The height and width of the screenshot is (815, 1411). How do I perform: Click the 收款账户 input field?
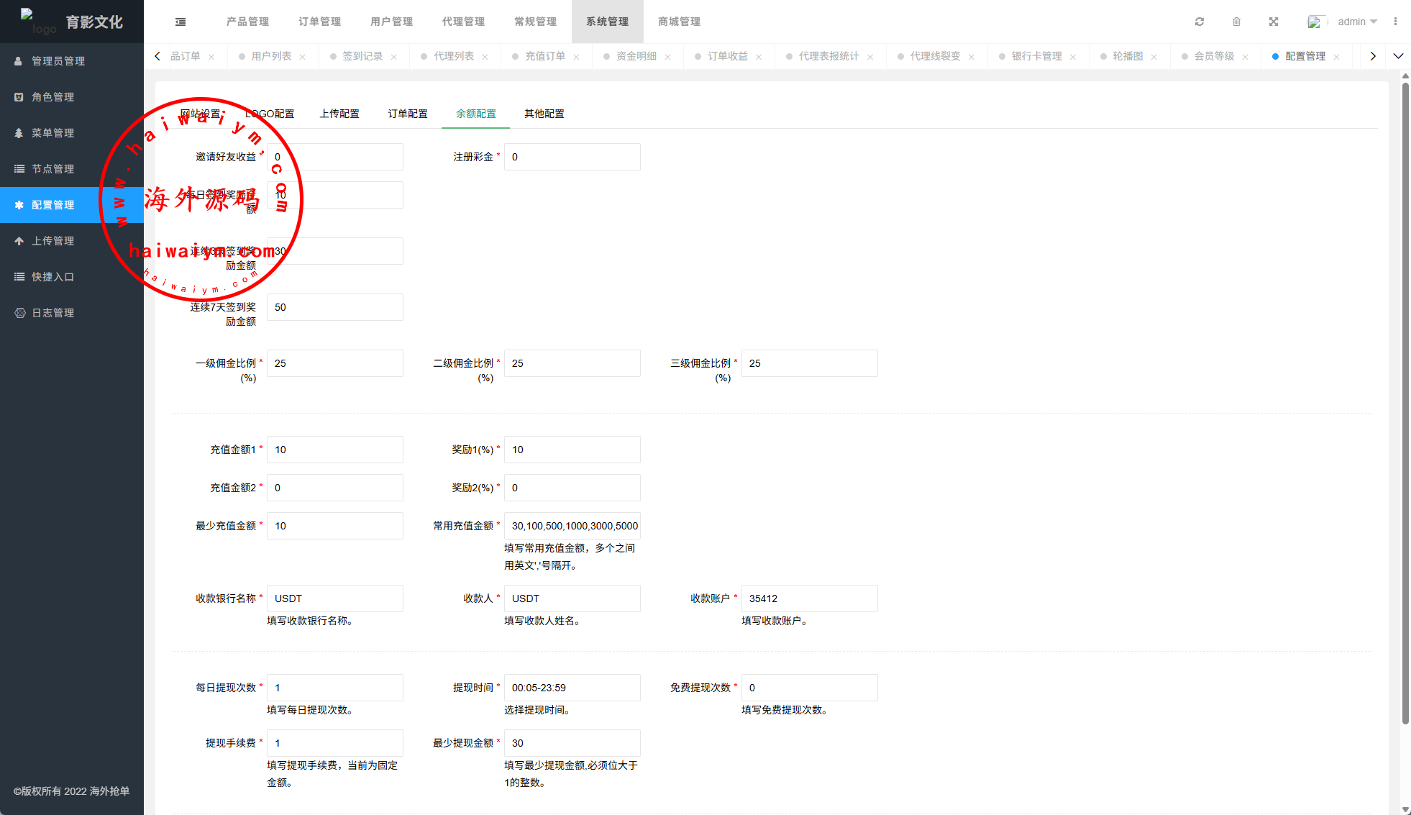tap(809, 598)
